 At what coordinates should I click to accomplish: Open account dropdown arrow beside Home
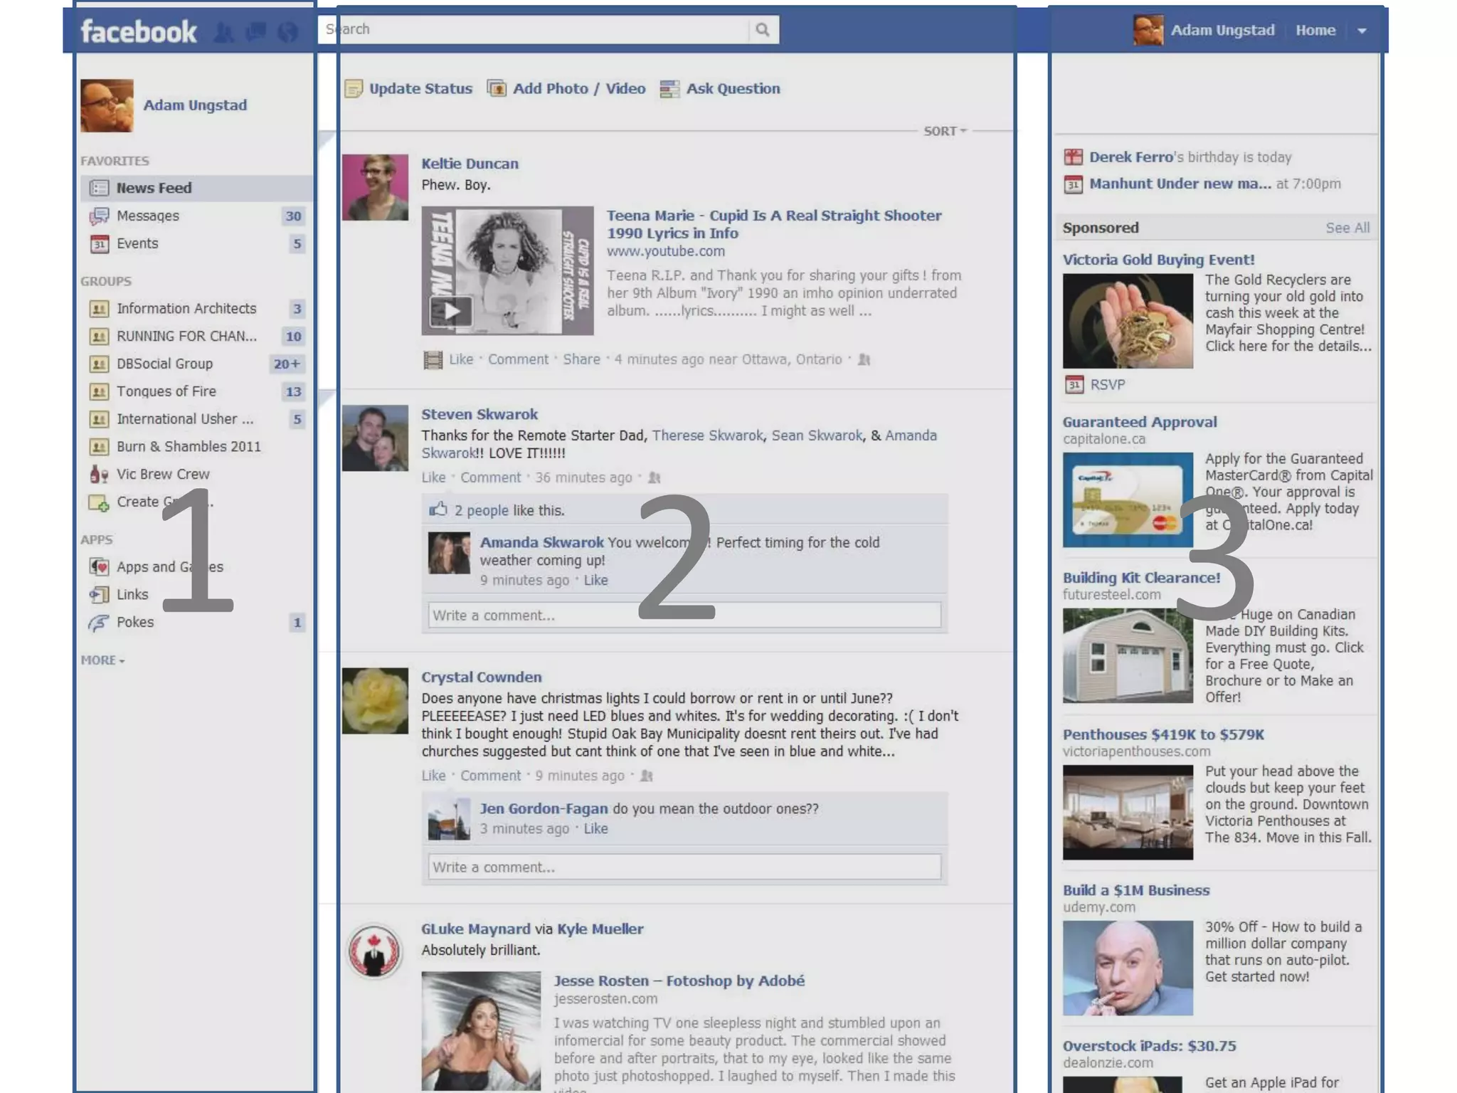1362,31
